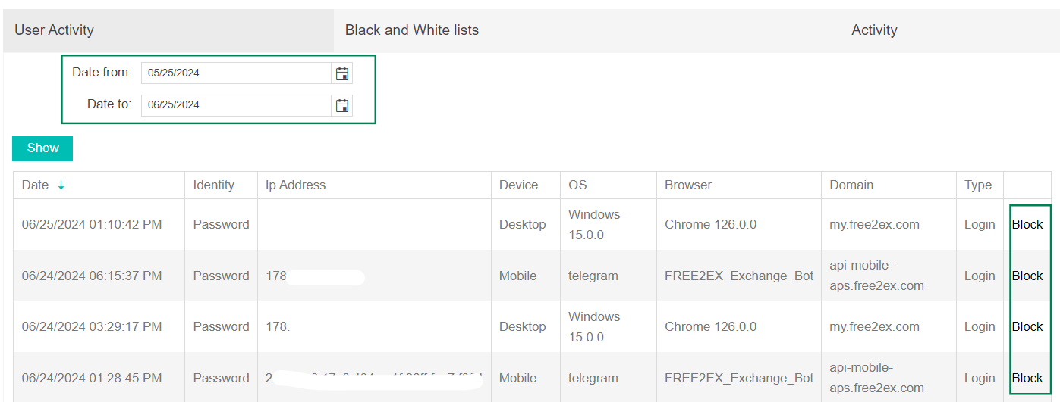Block the 06/24/2024 06:15:37 PM login
The height and width of the screenshot is (402, 1060).
[x=1027, y=276]
